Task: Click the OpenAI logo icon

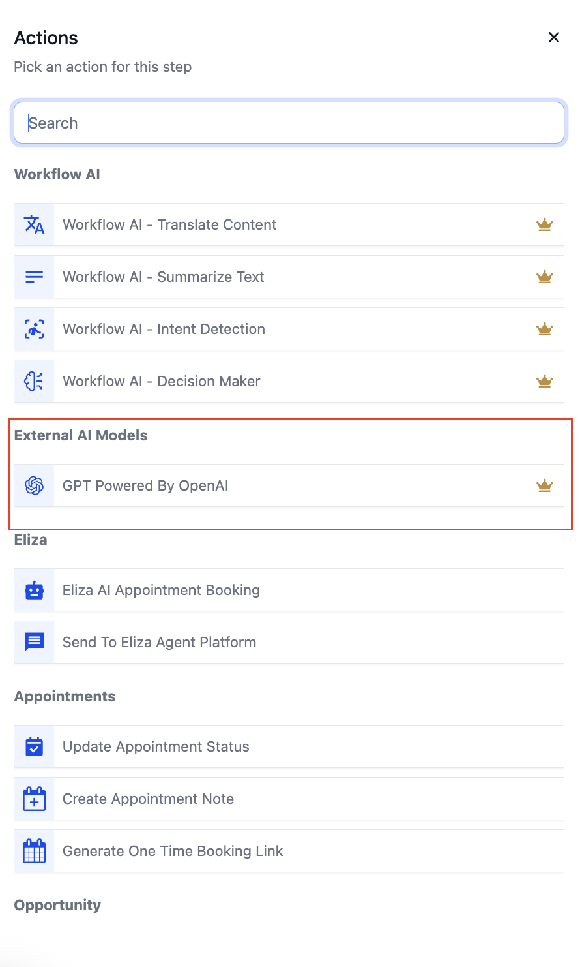Action: coord(35,485)
